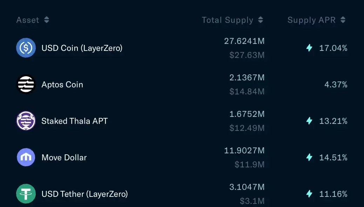Click lightning bolt icon beside 13.21%
This screenshot has width=364, height=207.
point(309,121)
